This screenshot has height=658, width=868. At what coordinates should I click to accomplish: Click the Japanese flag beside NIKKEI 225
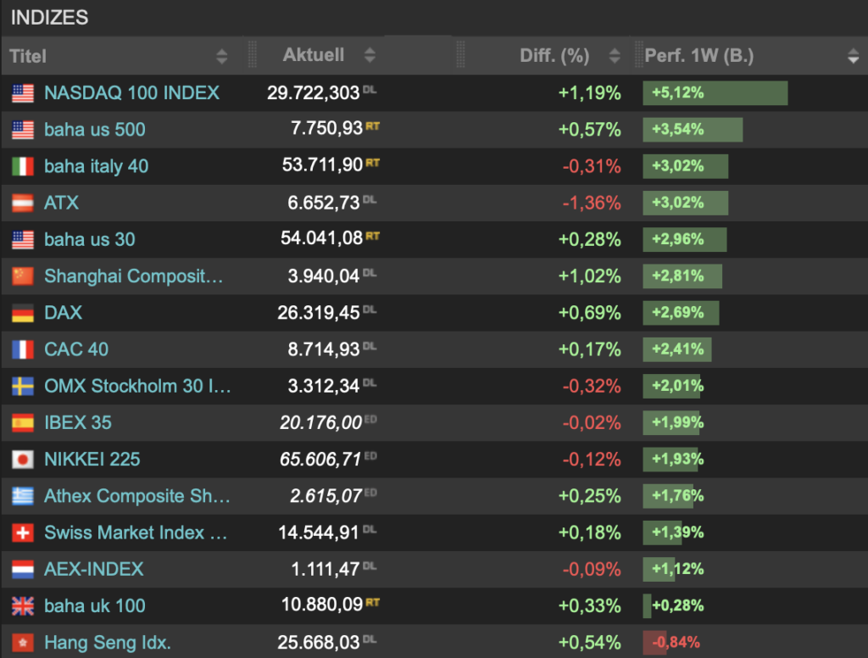tap(23, 460)
